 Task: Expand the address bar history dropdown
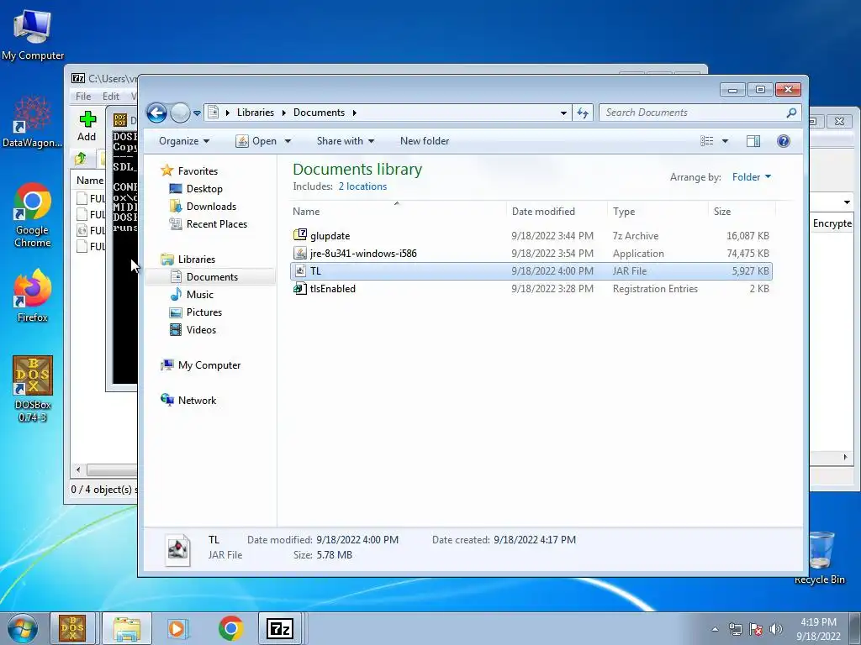(x=563, y=113)
